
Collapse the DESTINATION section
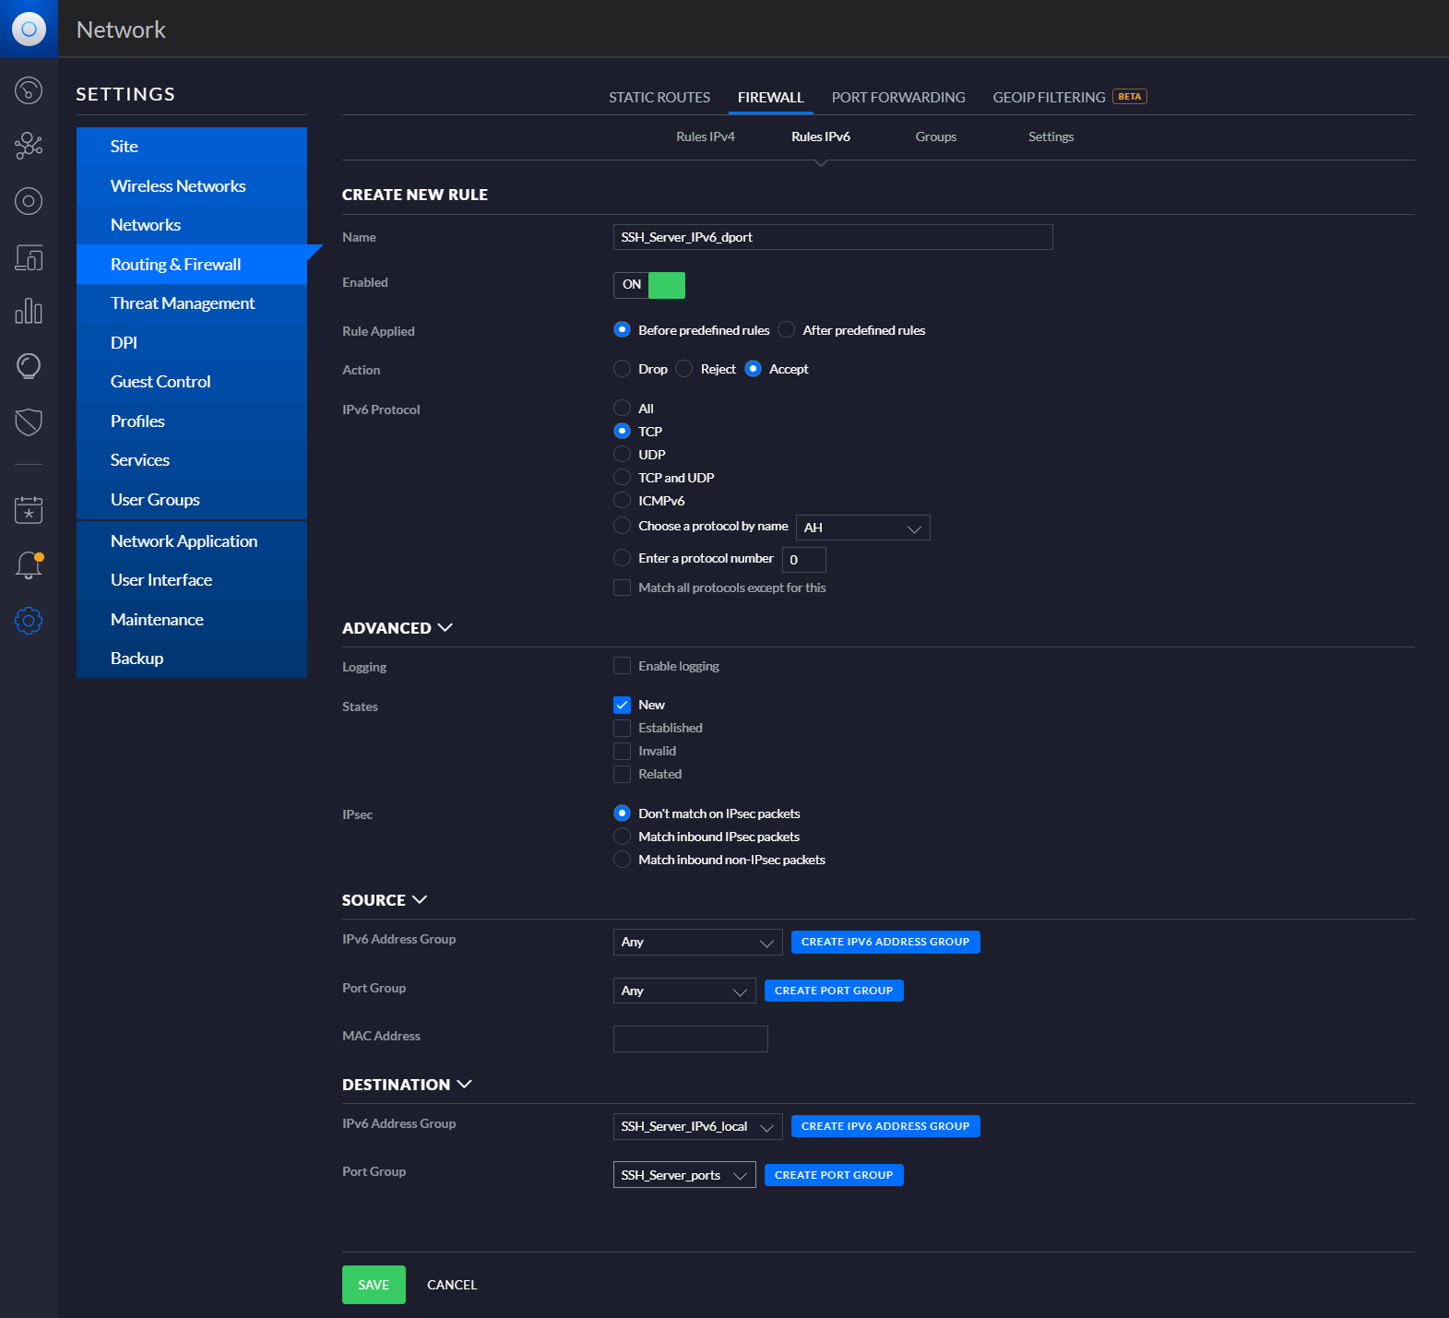[407, 1085]
